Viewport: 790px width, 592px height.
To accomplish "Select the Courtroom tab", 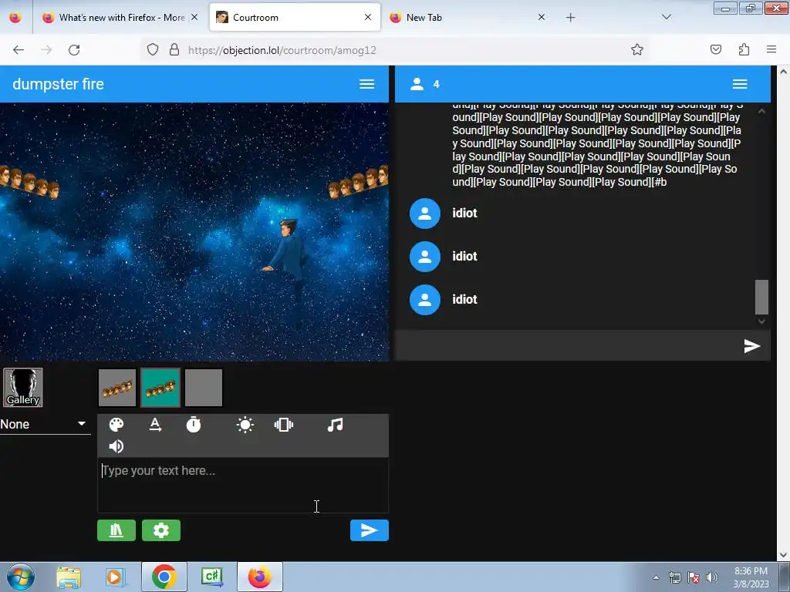I will coord(295,18).
